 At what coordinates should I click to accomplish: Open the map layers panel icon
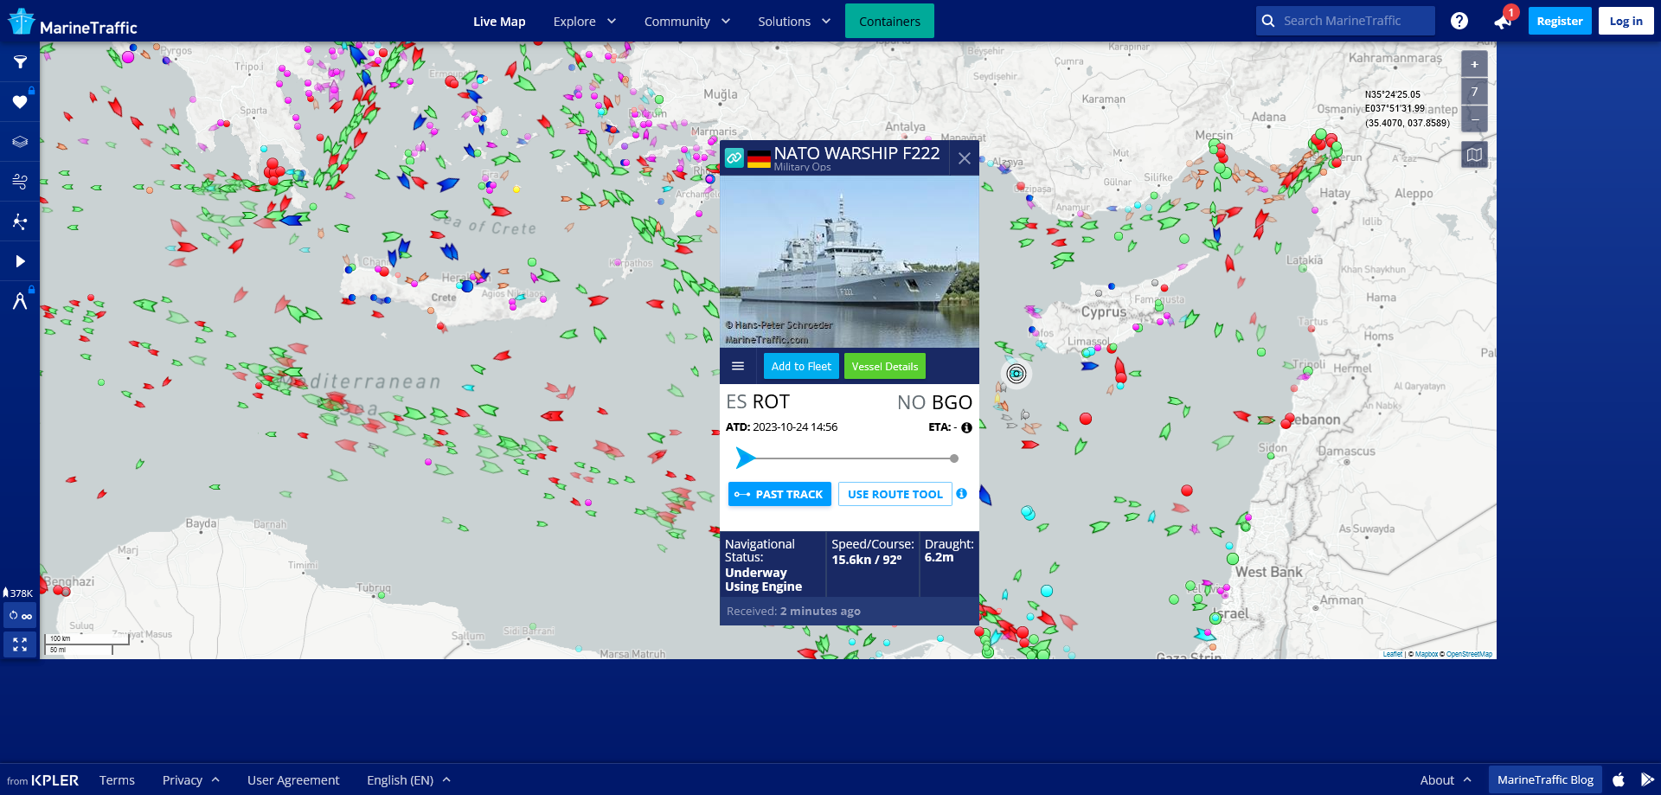(20, 142)
